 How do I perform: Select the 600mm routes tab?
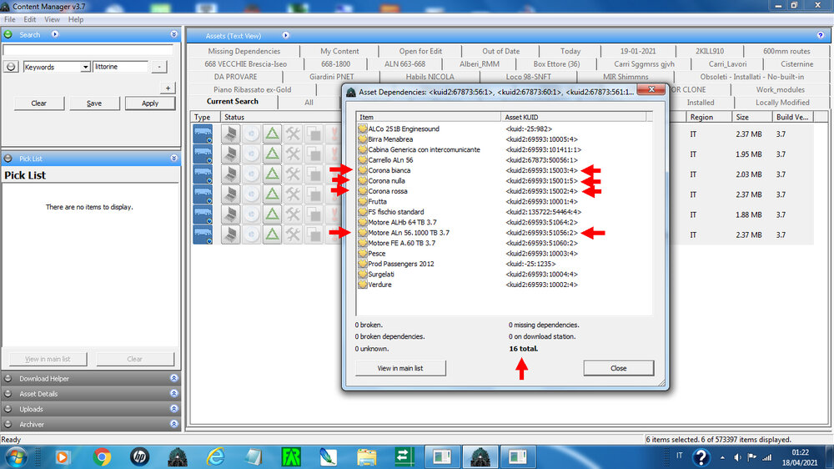tap(786, 51)
